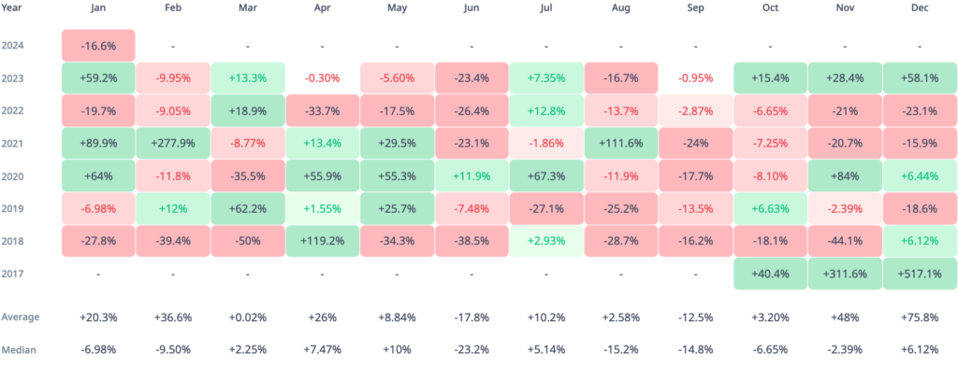
Task: Click the December average value +75.8%
Action: [x=921, y=317]
